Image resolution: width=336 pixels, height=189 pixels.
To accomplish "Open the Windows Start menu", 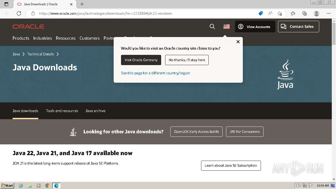I will [7, 186].
